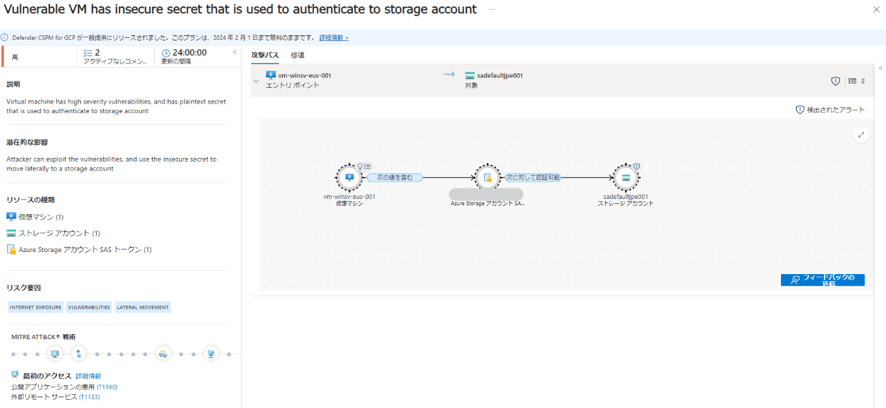The height and width of the screenshot is (408, 886).
Task: Click the LATERAL MOVEMENT risk factor tag
Action: [142, 307]
